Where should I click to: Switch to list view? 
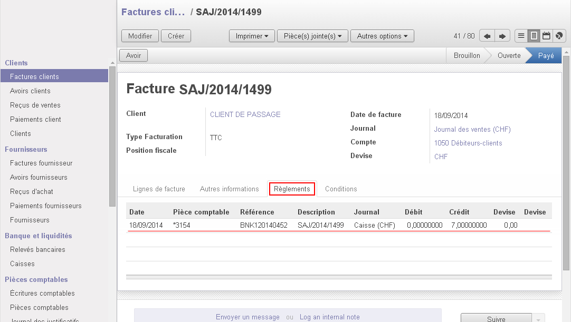(521, 36)
